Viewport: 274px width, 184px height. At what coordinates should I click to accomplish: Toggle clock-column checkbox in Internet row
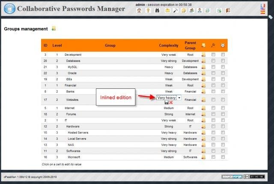click(x=223, y=108)
